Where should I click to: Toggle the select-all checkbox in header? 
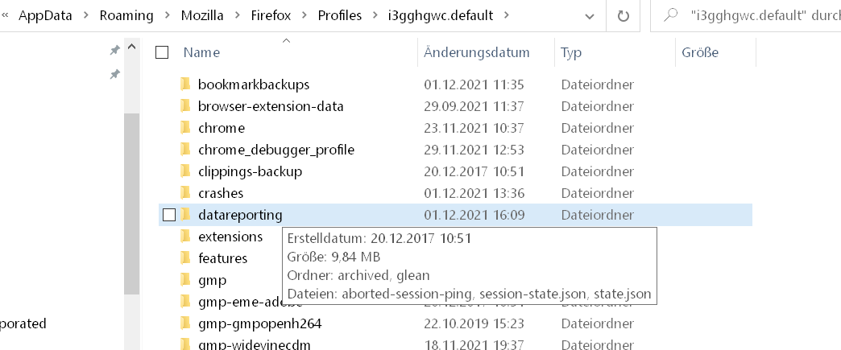[x=162, y=52]
